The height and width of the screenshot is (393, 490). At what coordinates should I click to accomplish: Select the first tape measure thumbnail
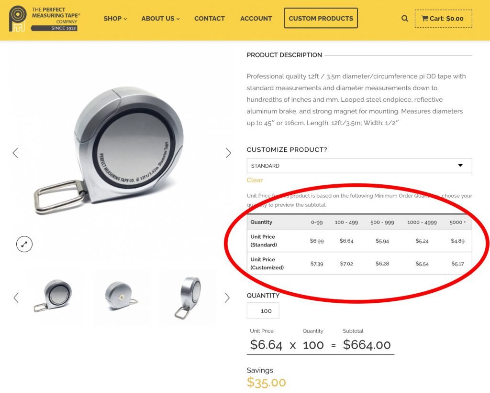coord(53,297)
